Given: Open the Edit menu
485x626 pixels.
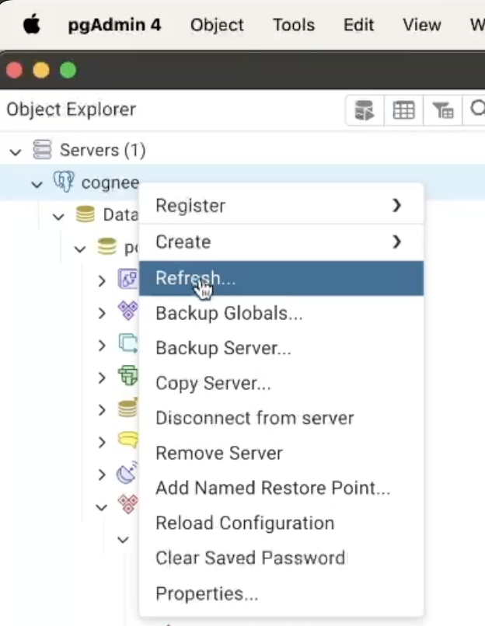Looking at the screenshot, I should point(359,25).
